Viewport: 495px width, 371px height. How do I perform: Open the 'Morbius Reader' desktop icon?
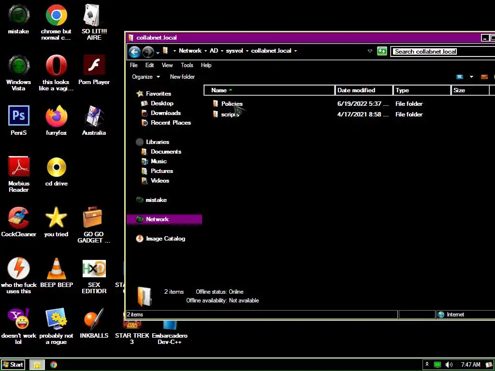pyautogui.click(x=19, y=174)
